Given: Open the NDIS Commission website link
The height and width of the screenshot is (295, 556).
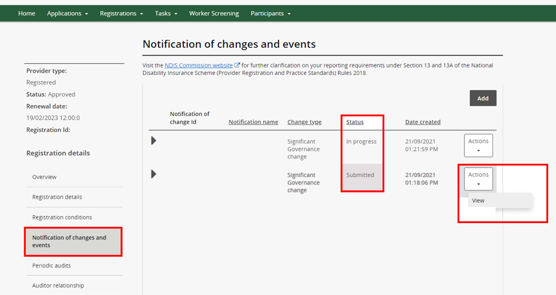Looking at the screenshot, I should tap(199, 66).
